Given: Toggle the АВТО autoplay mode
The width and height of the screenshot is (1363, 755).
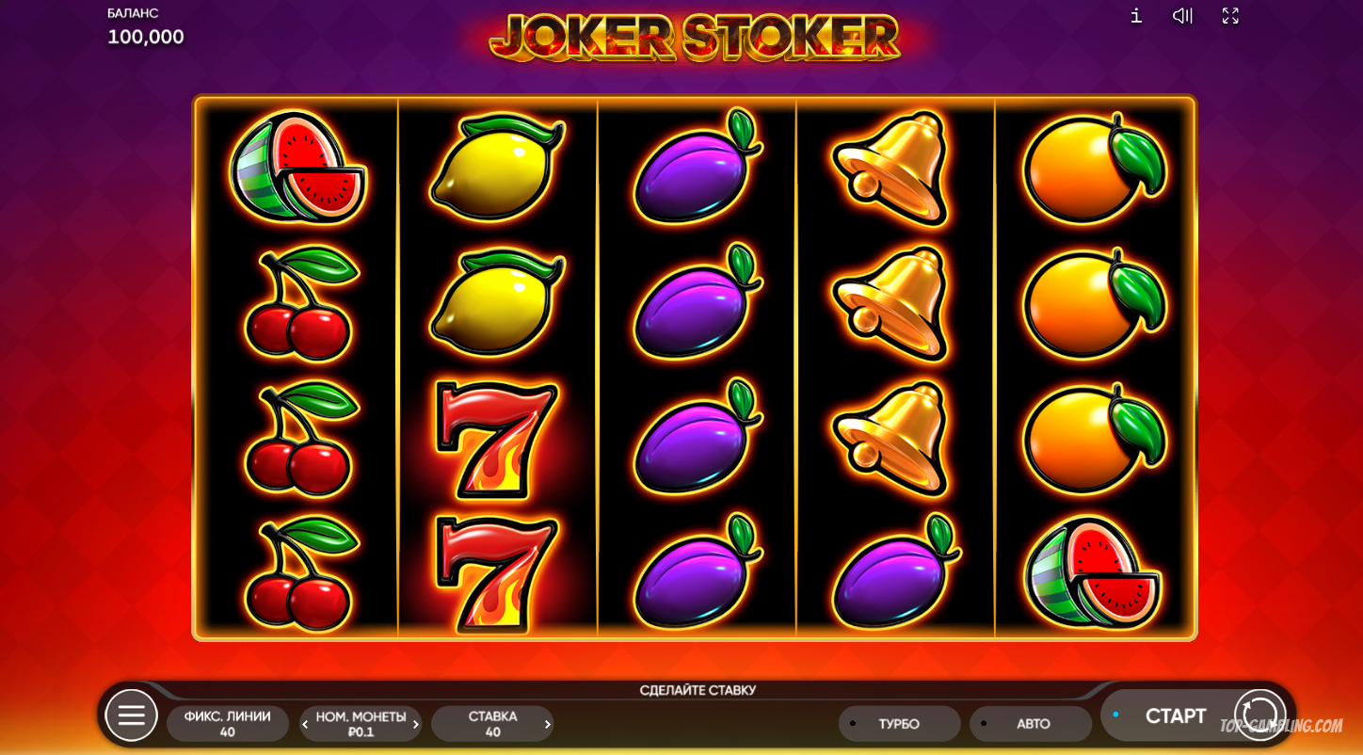Looking at the screenshot, I should (x=1031, y=724).
